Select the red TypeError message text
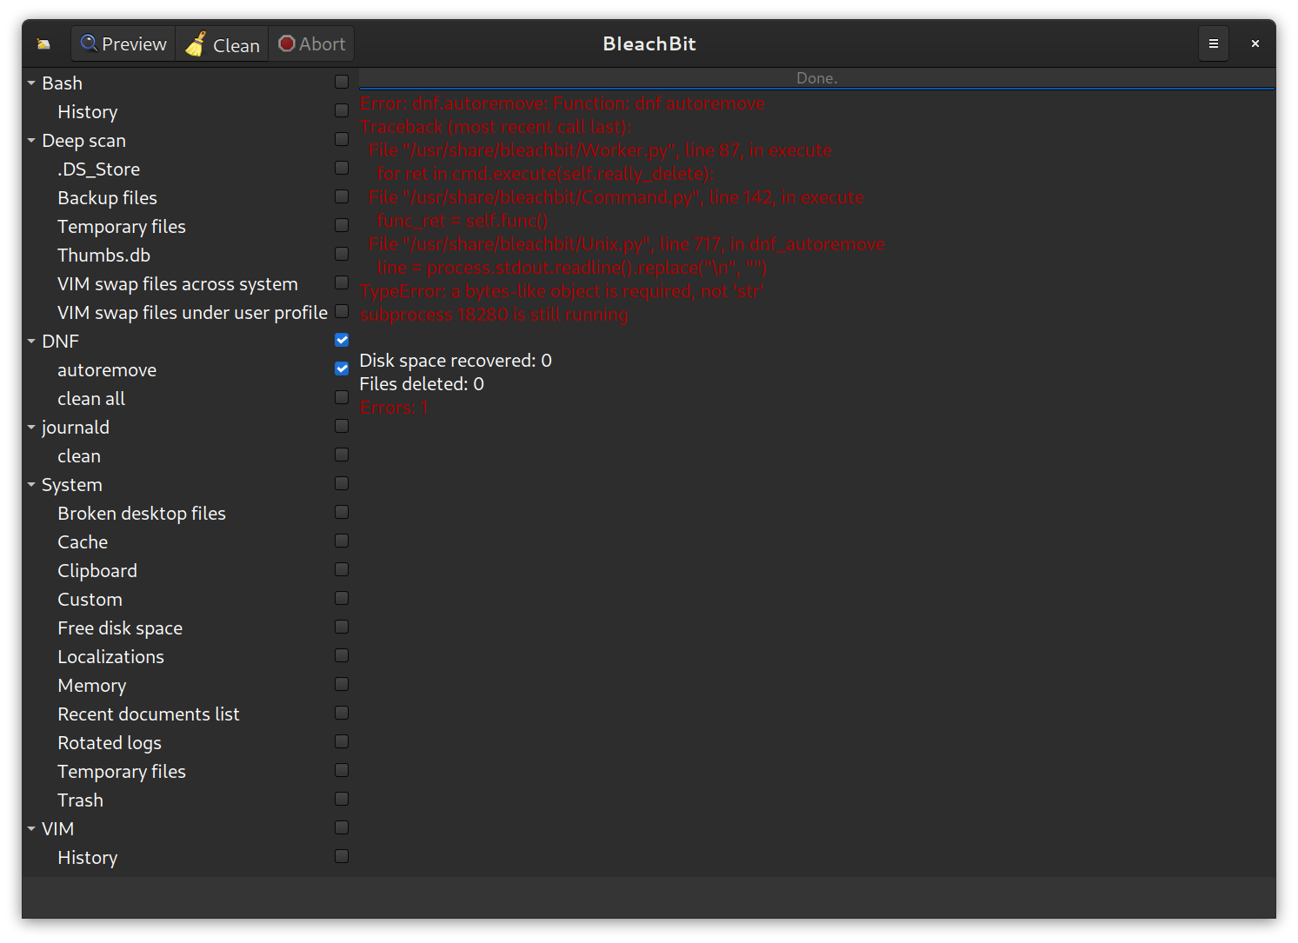The image size is (1298, 943). (x=562, y=291)
